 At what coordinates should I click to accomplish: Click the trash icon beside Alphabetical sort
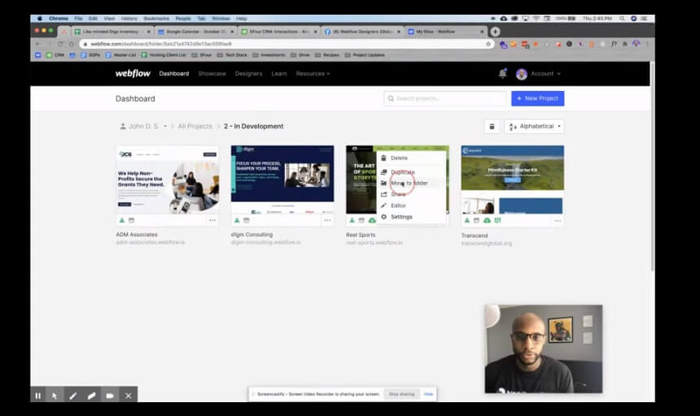tap(492, 127)
